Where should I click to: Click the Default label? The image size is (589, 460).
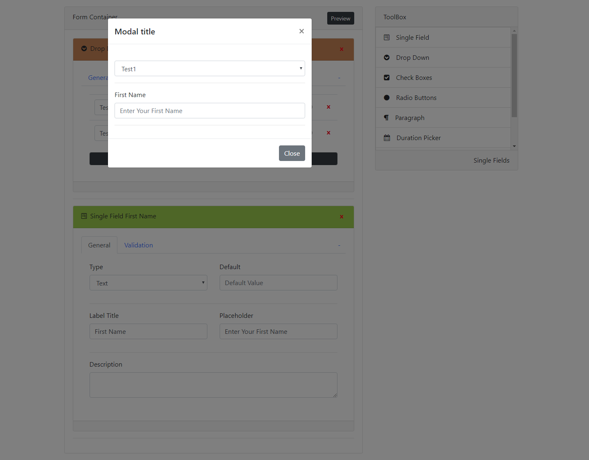230,267
